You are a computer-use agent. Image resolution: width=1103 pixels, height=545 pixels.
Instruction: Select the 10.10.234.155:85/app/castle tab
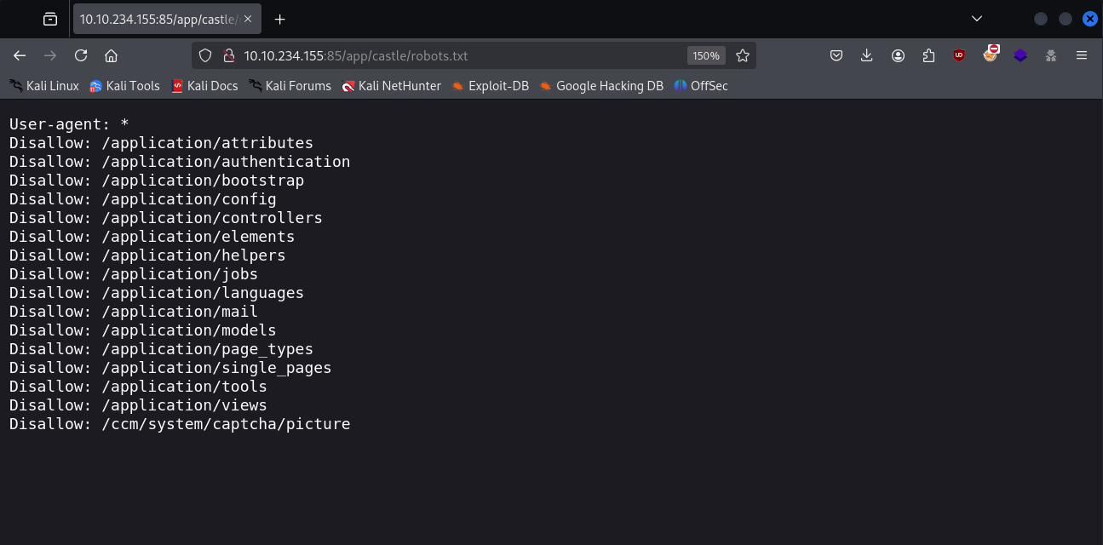coord(167,19)
